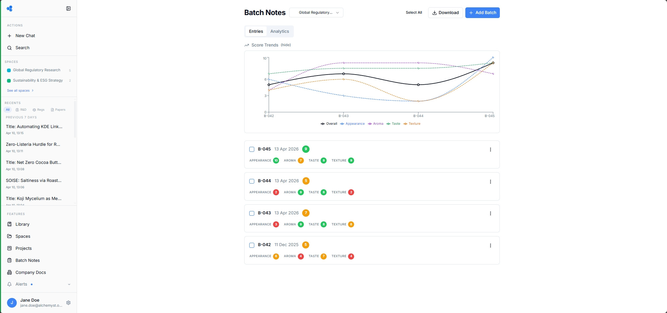Viewport: 667px width, 313px height.
Task: Expand the Global Regulatory space selector
Action: [x=316, y=12]
